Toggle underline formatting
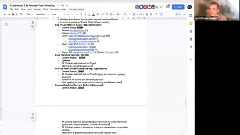 pyautogui.click(x=89, y=14)
